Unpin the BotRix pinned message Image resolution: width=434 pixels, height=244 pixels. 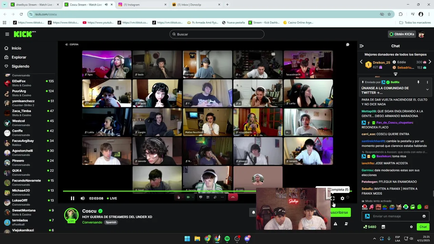click(x=418, y=82)
